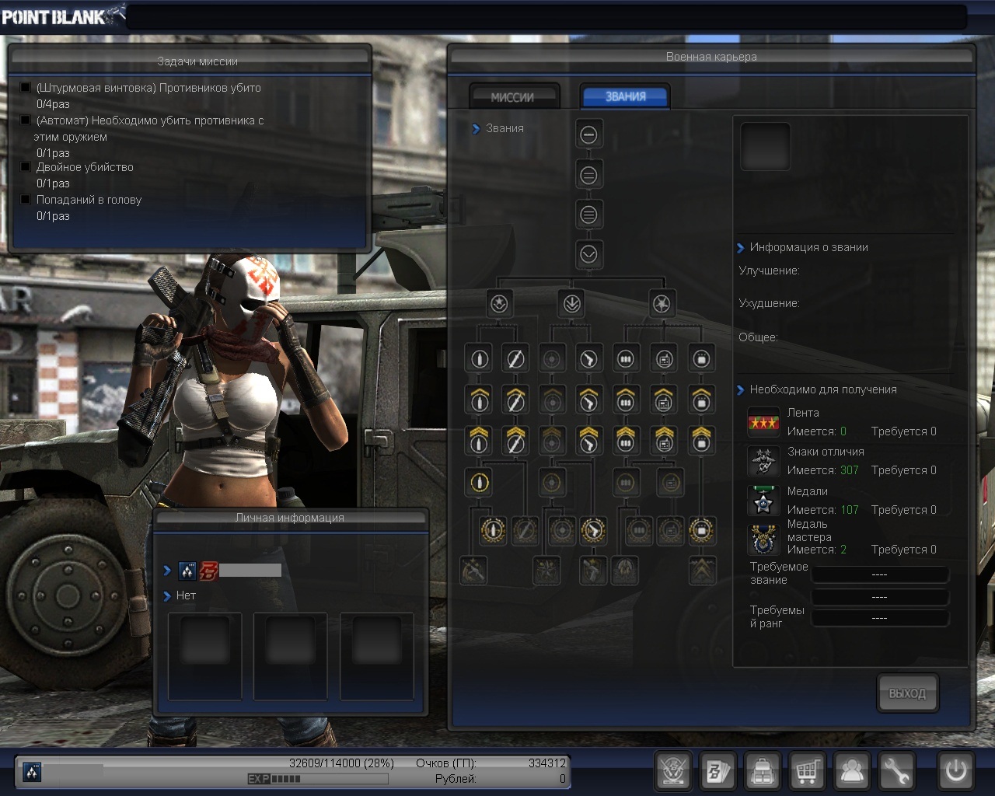Click the Медаль мастера icon
The image size is (995, 796).
point(763,539)
